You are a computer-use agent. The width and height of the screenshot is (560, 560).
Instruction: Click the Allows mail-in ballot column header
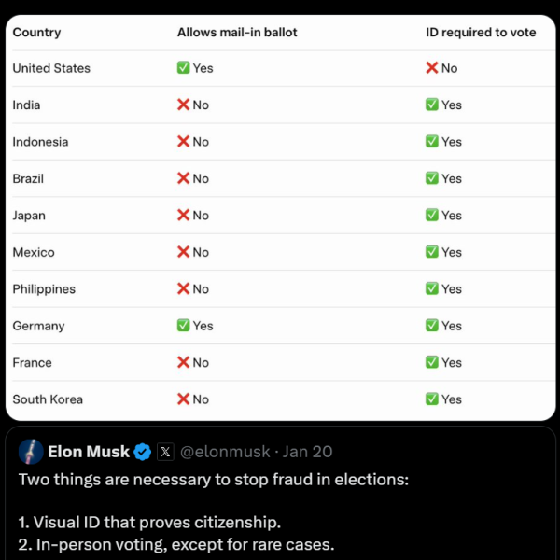coord(237,33)
